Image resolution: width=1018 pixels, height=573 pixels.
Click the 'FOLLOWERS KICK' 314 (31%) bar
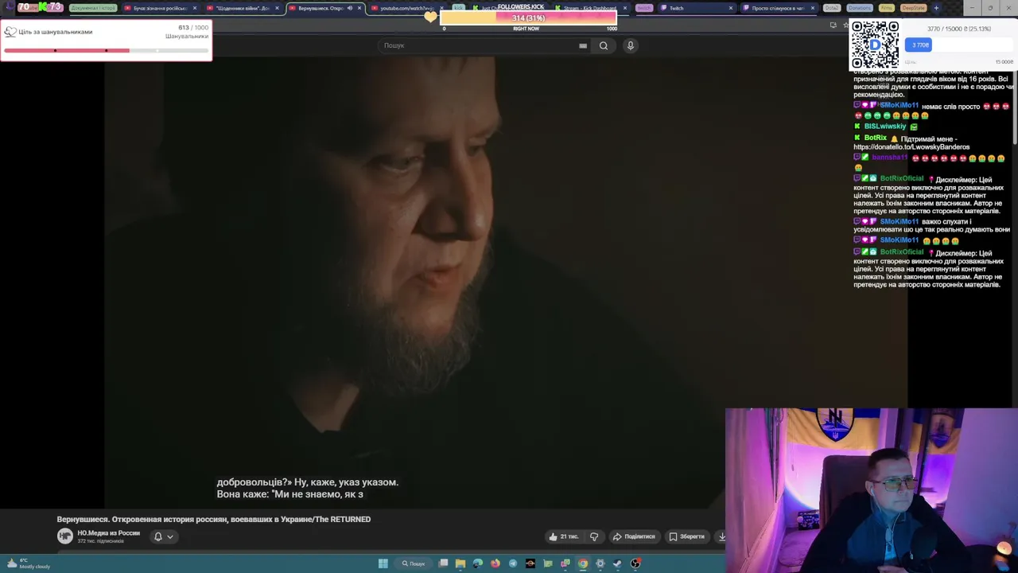pyautogui.click(x=528, y=18)
